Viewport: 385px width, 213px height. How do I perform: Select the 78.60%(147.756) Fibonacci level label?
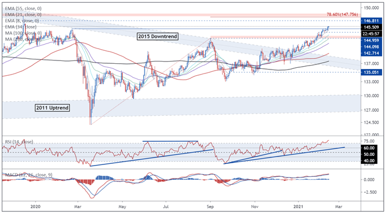342,15
